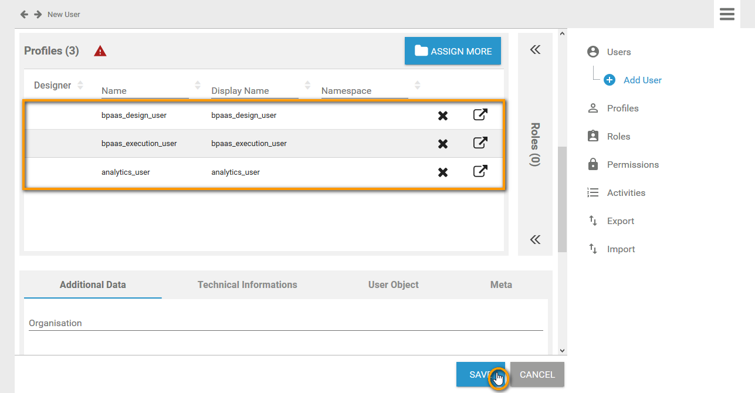Sort profiles by Designer column

(x=80, y=85)
